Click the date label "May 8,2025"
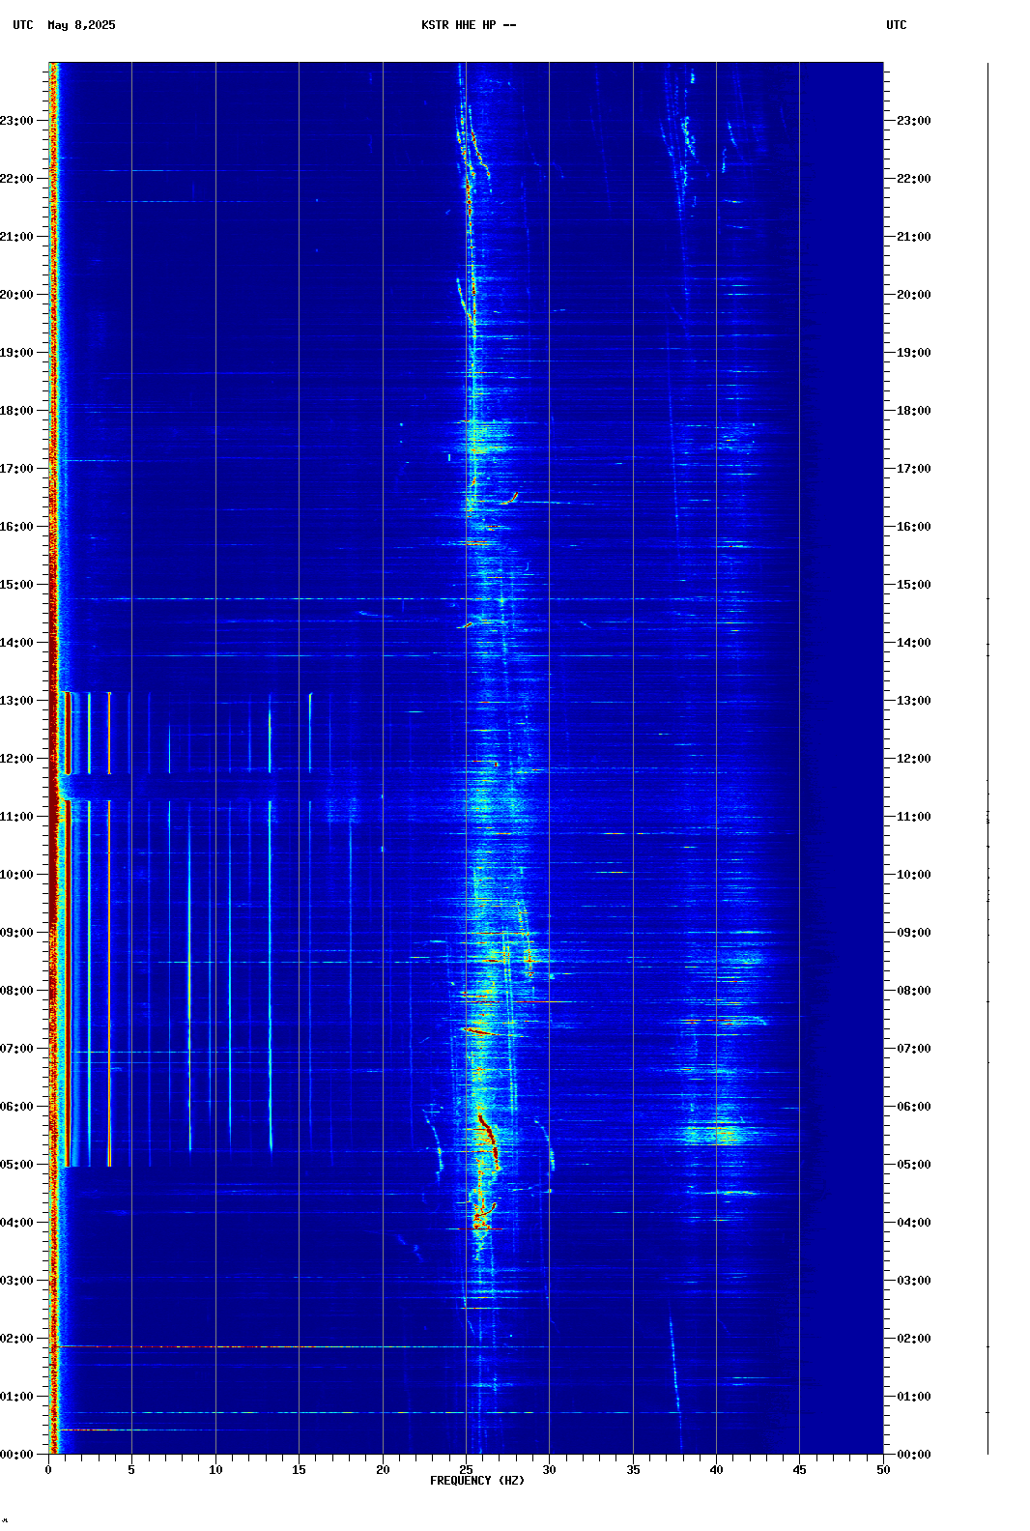Viewport: 1030px width, 1531px height. (x=81, y=25)
